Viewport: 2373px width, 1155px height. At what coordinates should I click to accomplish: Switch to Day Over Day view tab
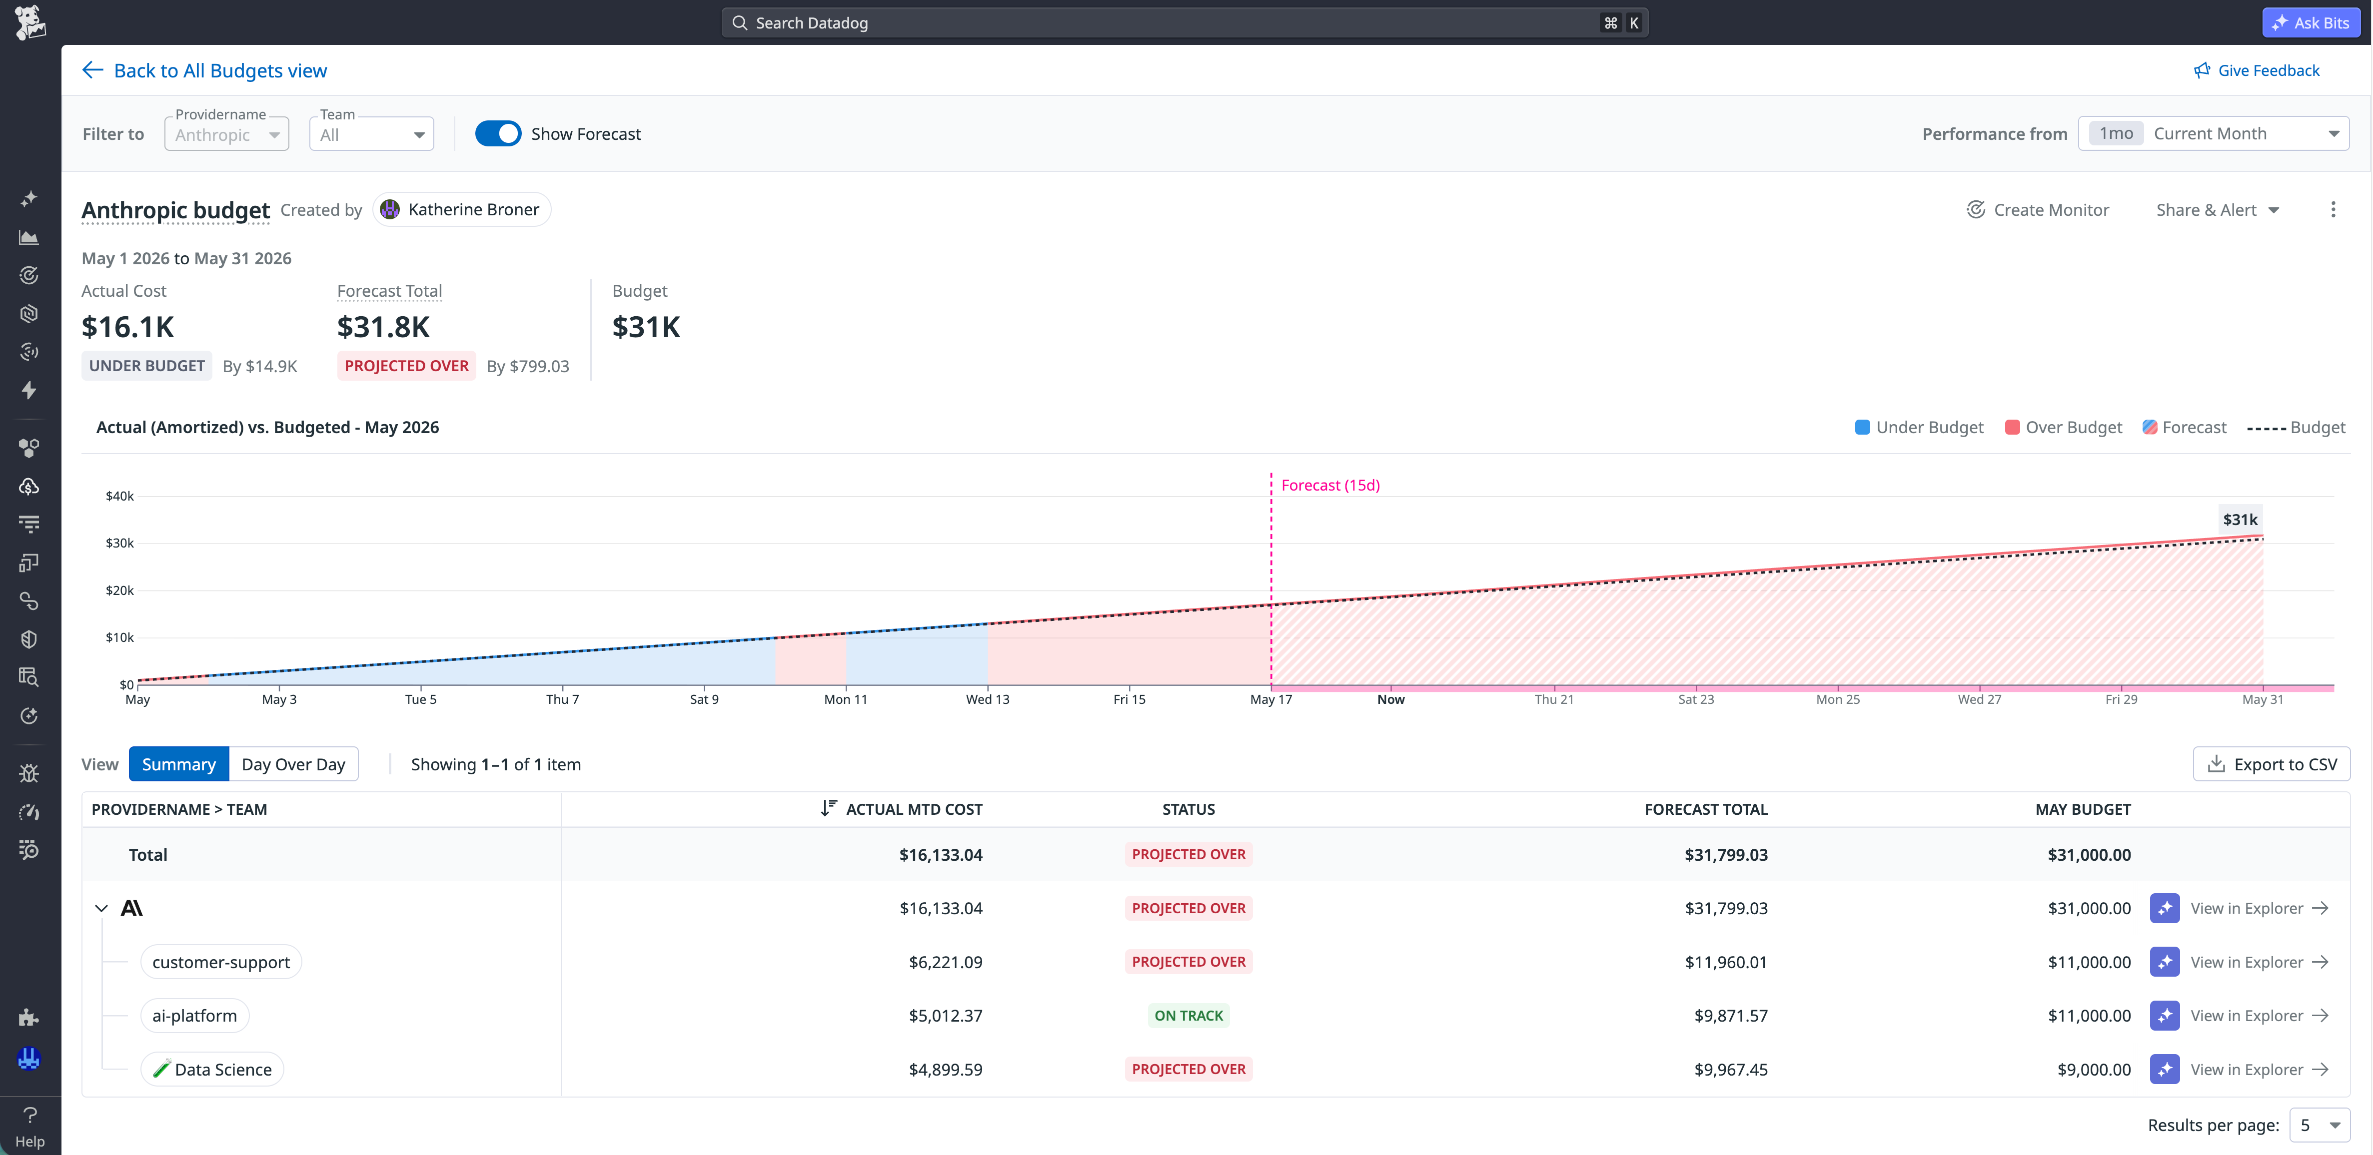coord(293,764)
